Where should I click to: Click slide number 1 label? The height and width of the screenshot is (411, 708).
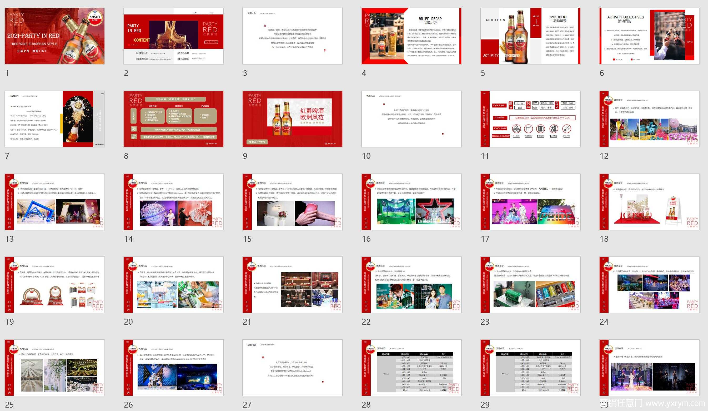pyautogui.click(x=7, y=73)
